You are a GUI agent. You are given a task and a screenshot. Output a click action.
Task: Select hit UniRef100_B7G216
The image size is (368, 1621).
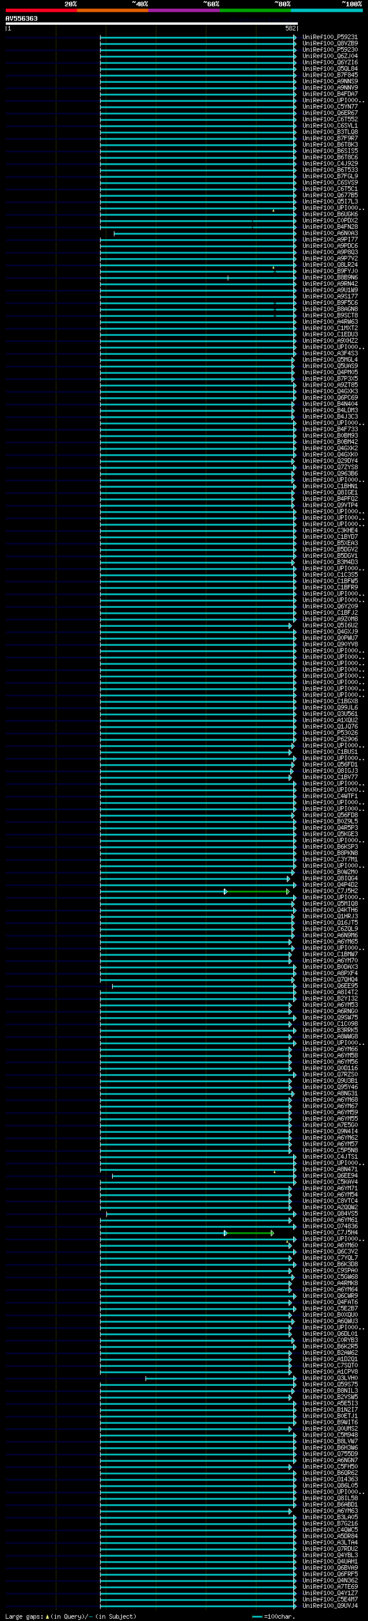329,1523
